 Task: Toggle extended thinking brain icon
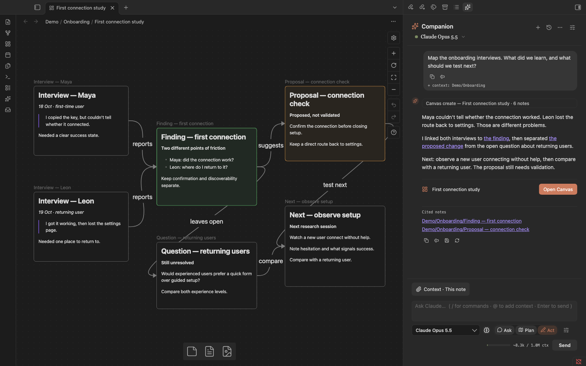click(x=487, y=330)
